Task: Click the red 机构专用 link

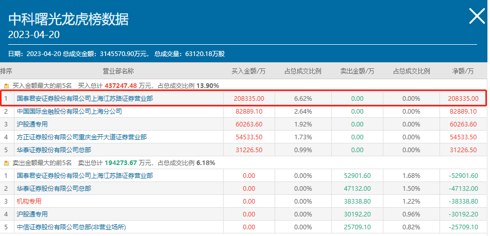Action: [29, 202]
